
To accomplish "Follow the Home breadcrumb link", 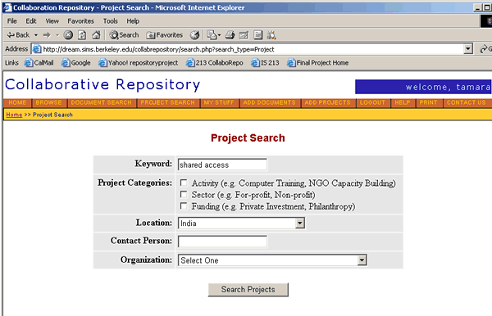I will (x=14, y=115).
